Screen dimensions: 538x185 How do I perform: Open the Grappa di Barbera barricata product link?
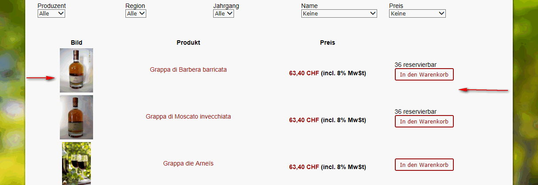click(x=188, y=70)
